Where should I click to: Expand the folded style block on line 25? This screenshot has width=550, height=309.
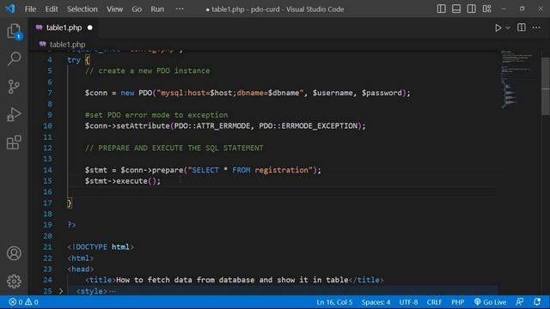(x=61, y=291)
